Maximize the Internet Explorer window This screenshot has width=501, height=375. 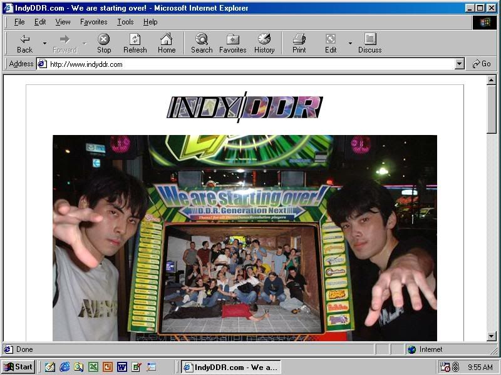[x=480, y=8]
